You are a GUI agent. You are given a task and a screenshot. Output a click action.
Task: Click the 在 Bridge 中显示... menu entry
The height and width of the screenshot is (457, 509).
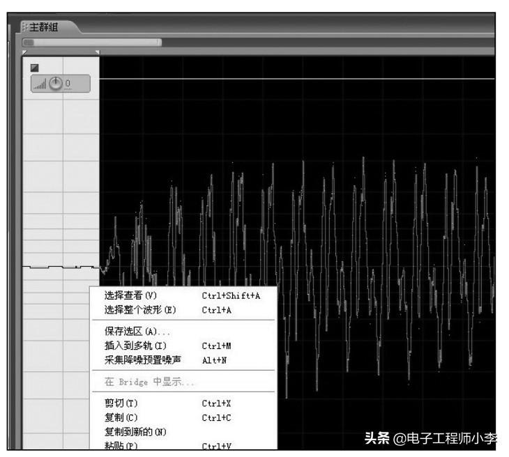(x=183, y=382)
